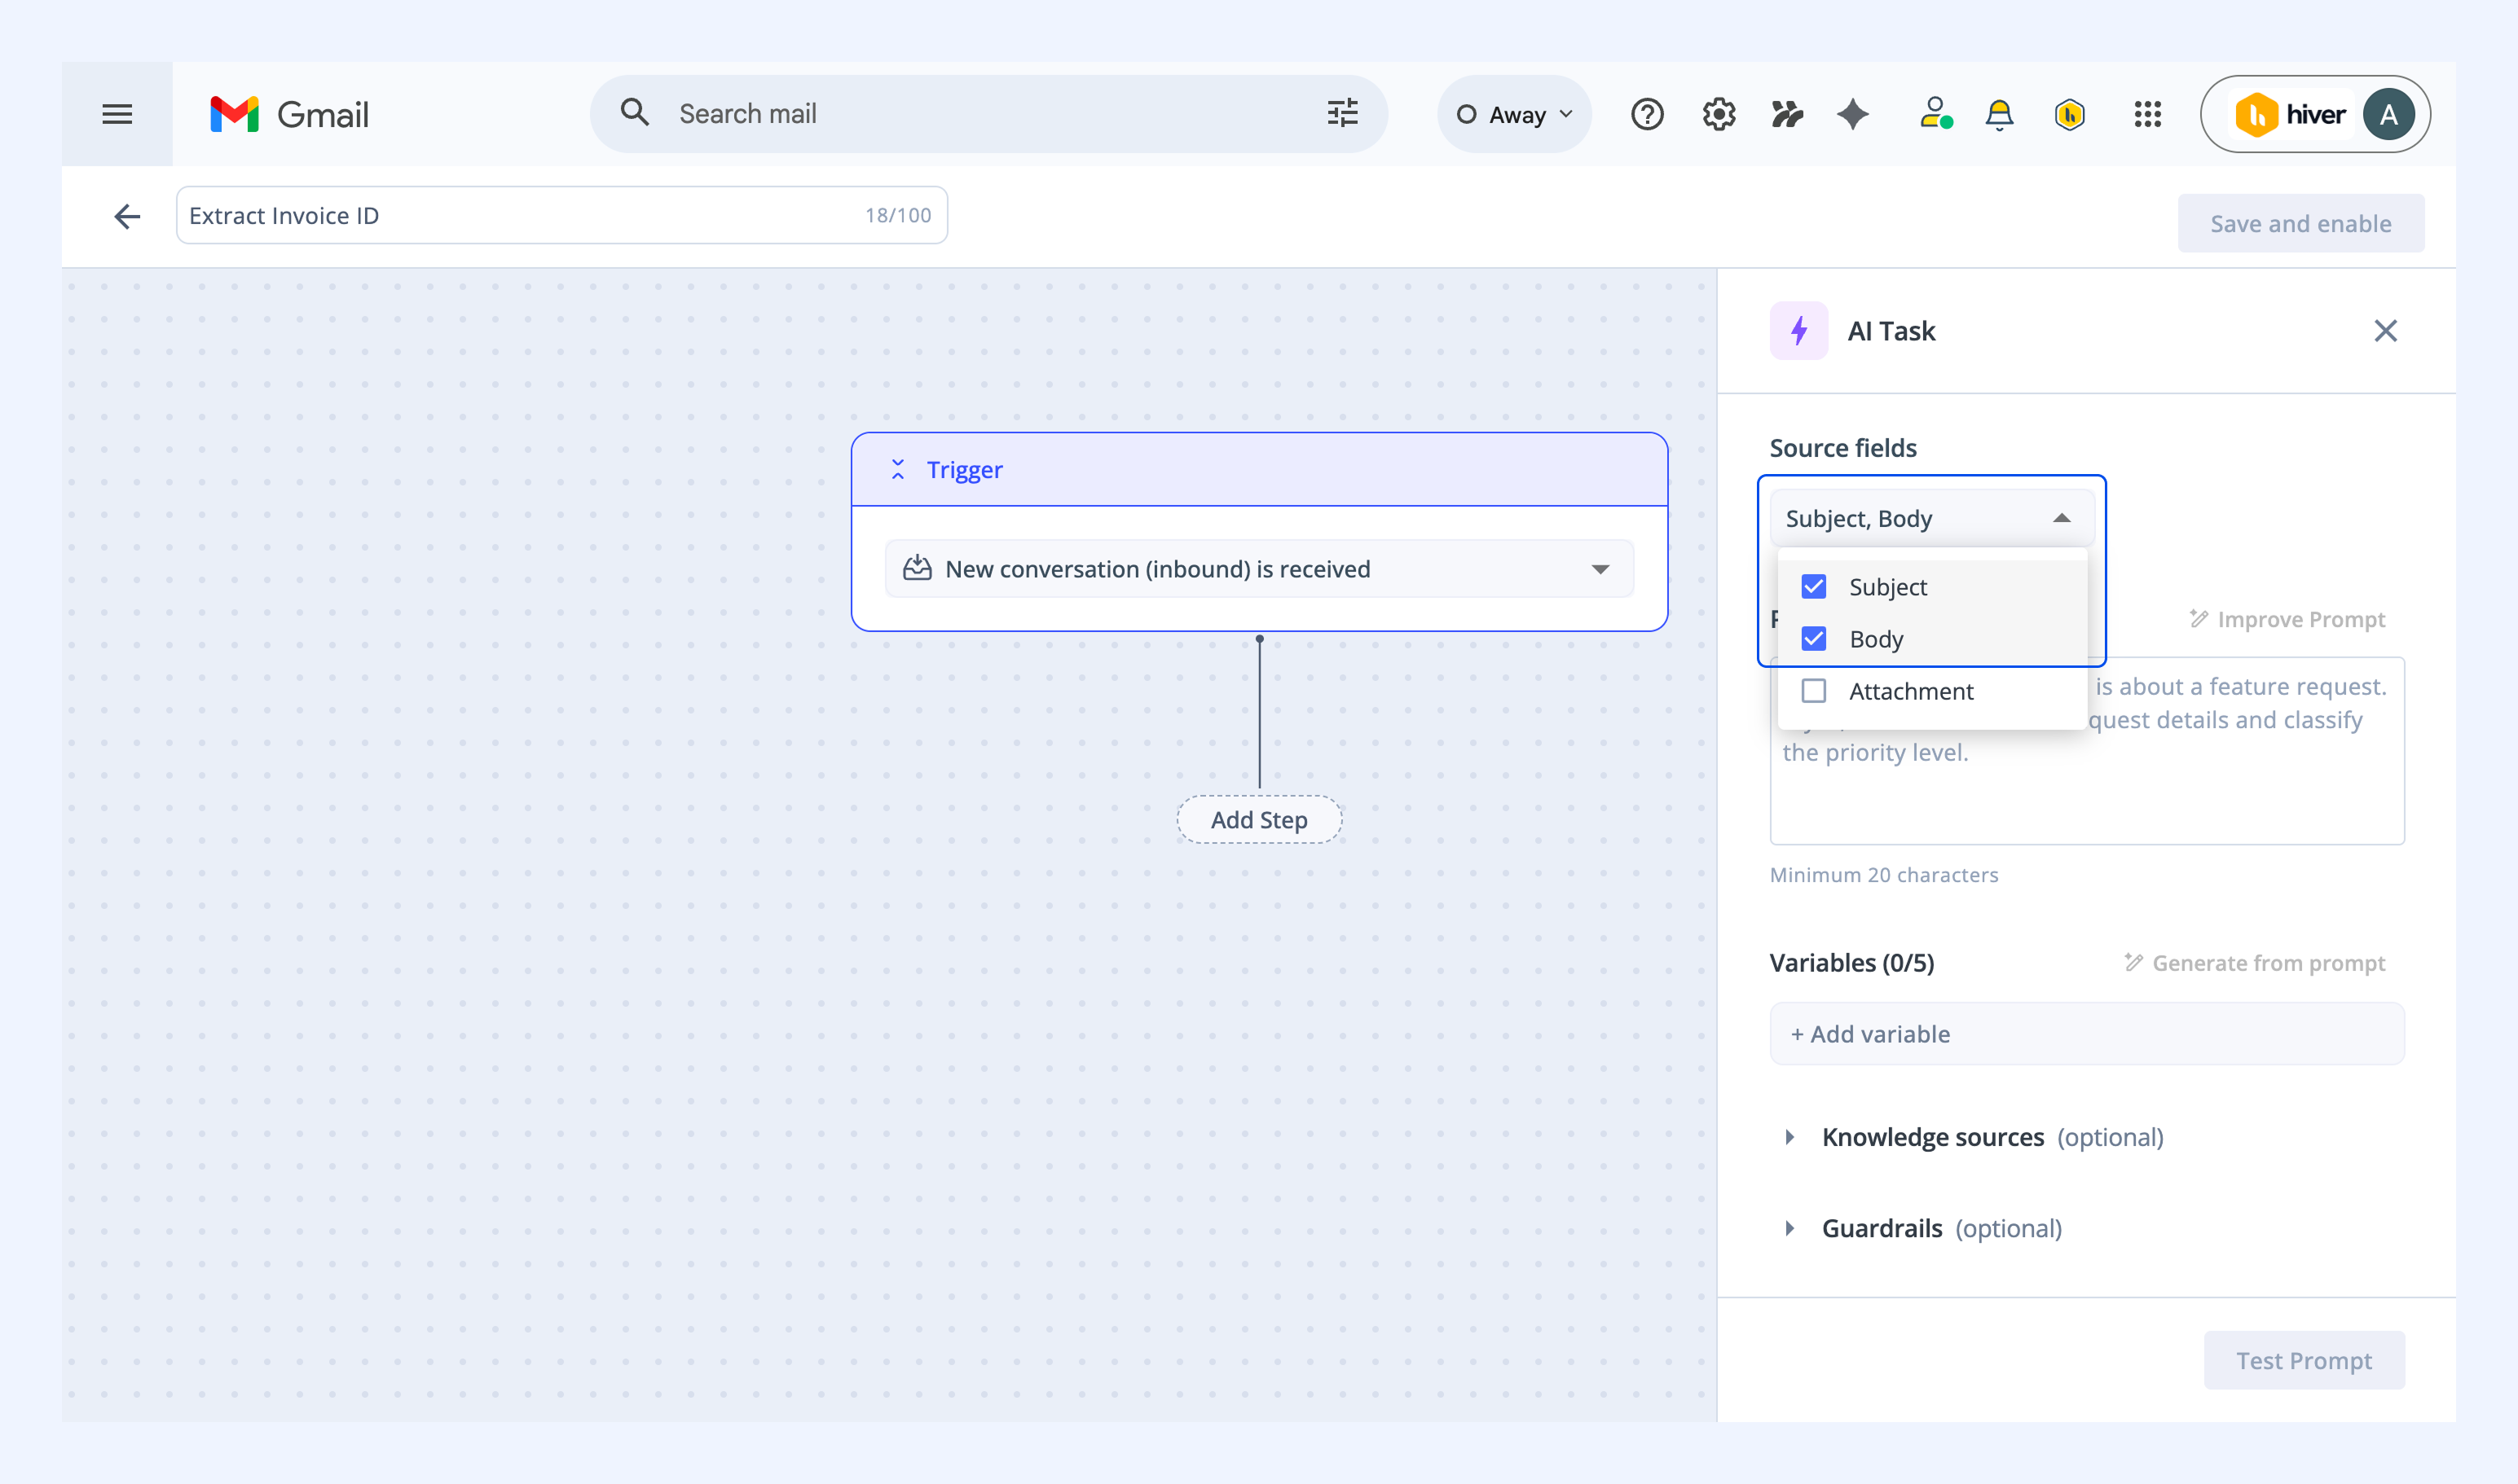The width and height of the screenshot is (2518, 1484).
Task: Edit the Extract Invoice ID name field
Action: pyautogui.click(x=561, y=215)
